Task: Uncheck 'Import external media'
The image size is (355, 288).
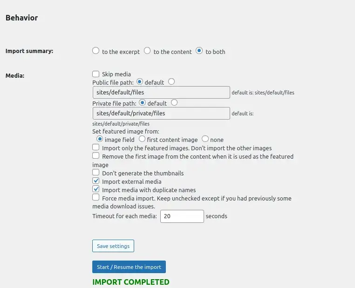Action: pos(96,181)
